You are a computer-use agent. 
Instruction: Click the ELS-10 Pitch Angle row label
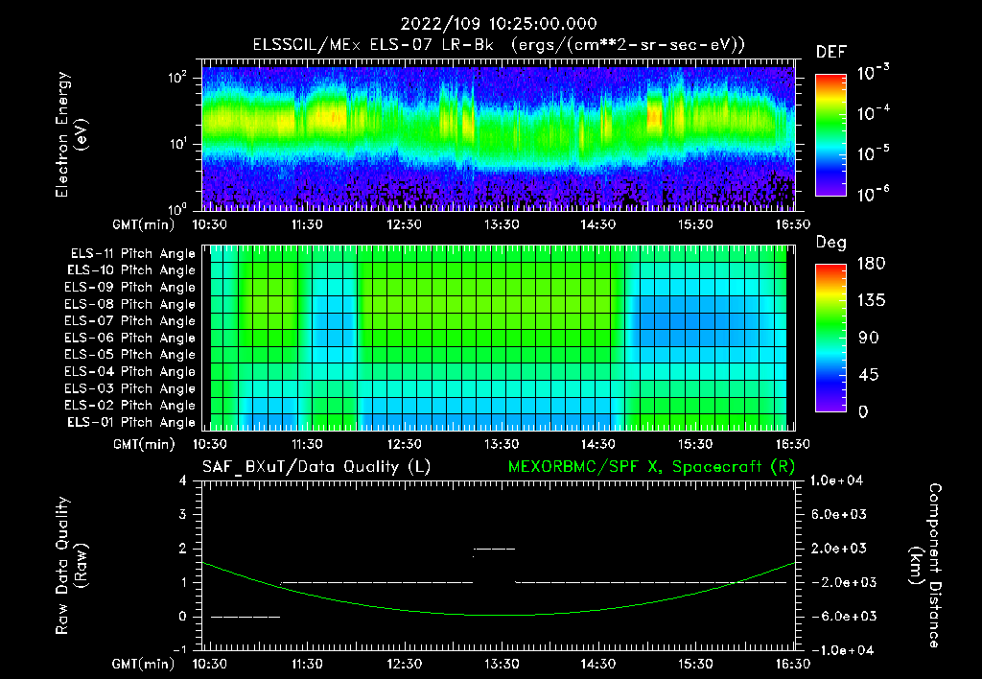130,270
